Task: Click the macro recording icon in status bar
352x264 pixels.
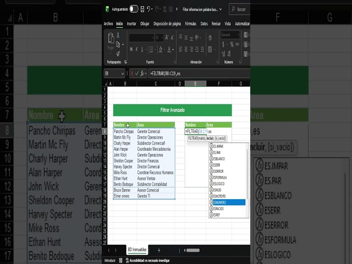Action: 120,260
